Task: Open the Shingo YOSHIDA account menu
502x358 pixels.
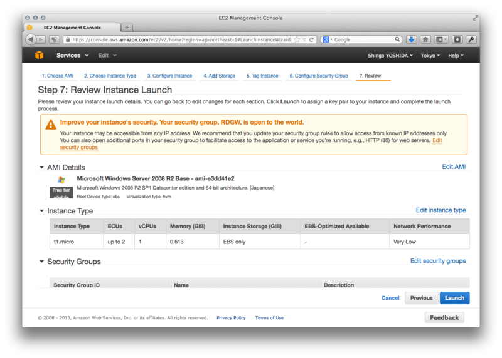Action: point(390,56)
